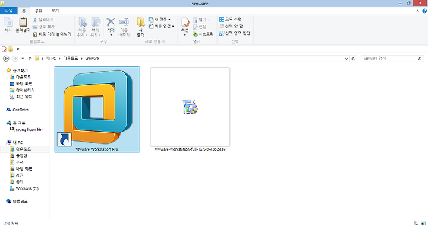Expand the arrow under 삭제 (Delete)
The height and width of the screenshot is (227, 428).
pos(111,35)
